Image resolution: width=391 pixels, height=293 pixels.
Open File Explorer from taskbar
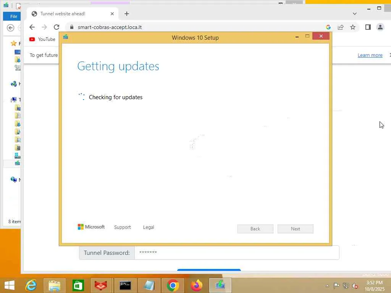point(54,285)
